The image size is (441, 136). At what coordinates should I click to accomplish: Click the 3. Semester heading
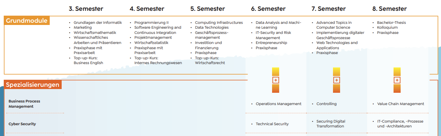86,9
